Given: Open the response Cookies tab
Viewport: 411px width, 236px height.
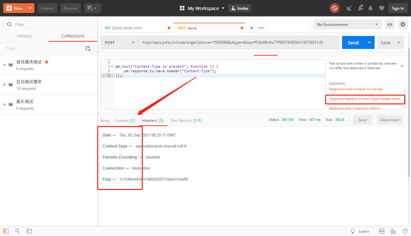Looking at the screenshot, I should point(125,120).
